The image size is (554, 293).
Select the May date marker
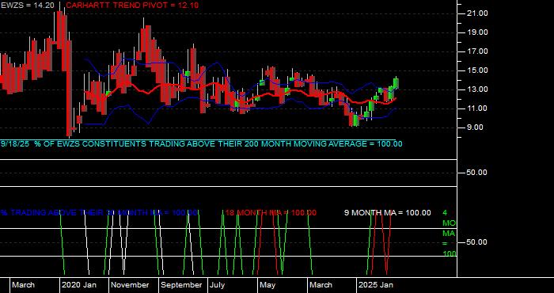tap(268, 285)
